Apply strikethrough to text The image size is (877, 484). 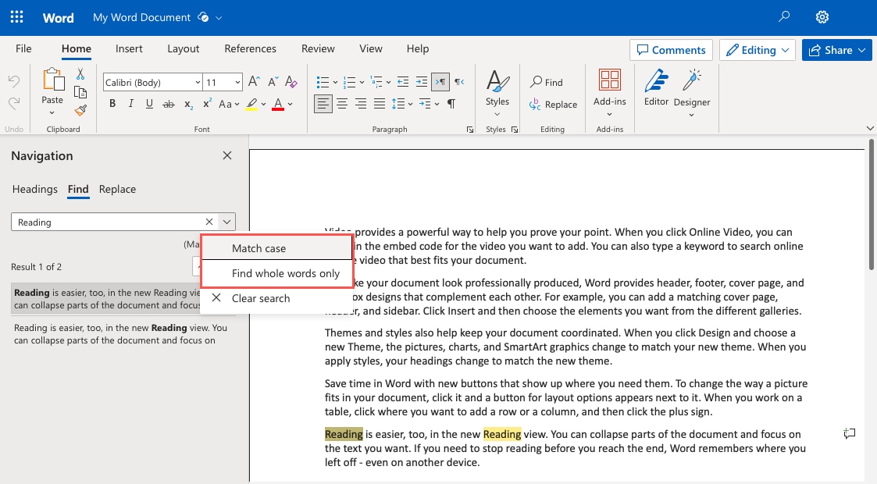click(x=168, y=102)
